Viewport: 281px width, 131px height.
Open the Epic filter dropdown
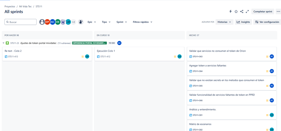[92, 22]
